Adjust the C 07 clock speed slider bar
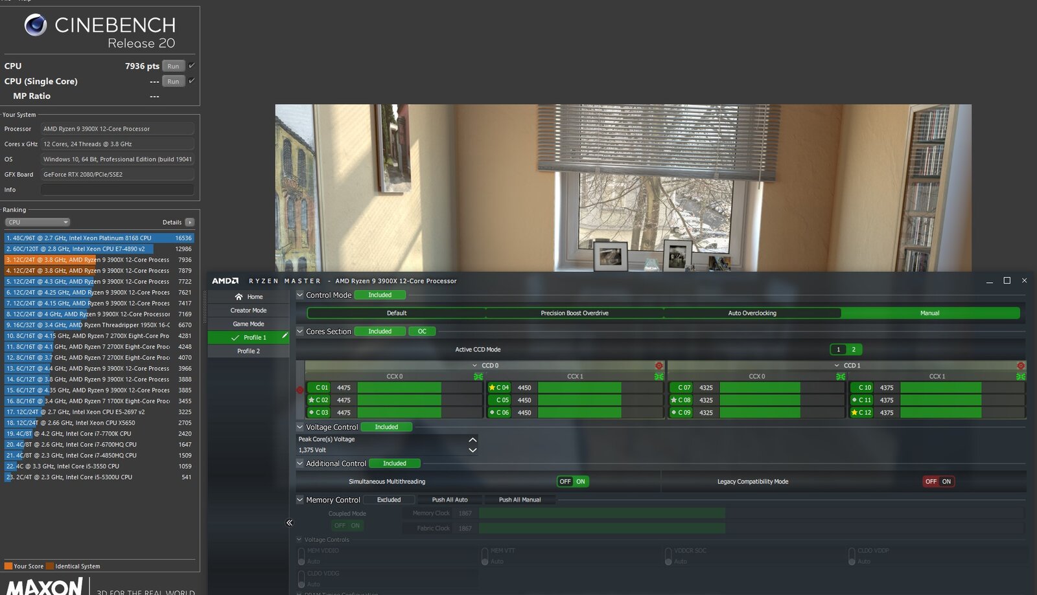The image size is (1037, 595). 781,387
